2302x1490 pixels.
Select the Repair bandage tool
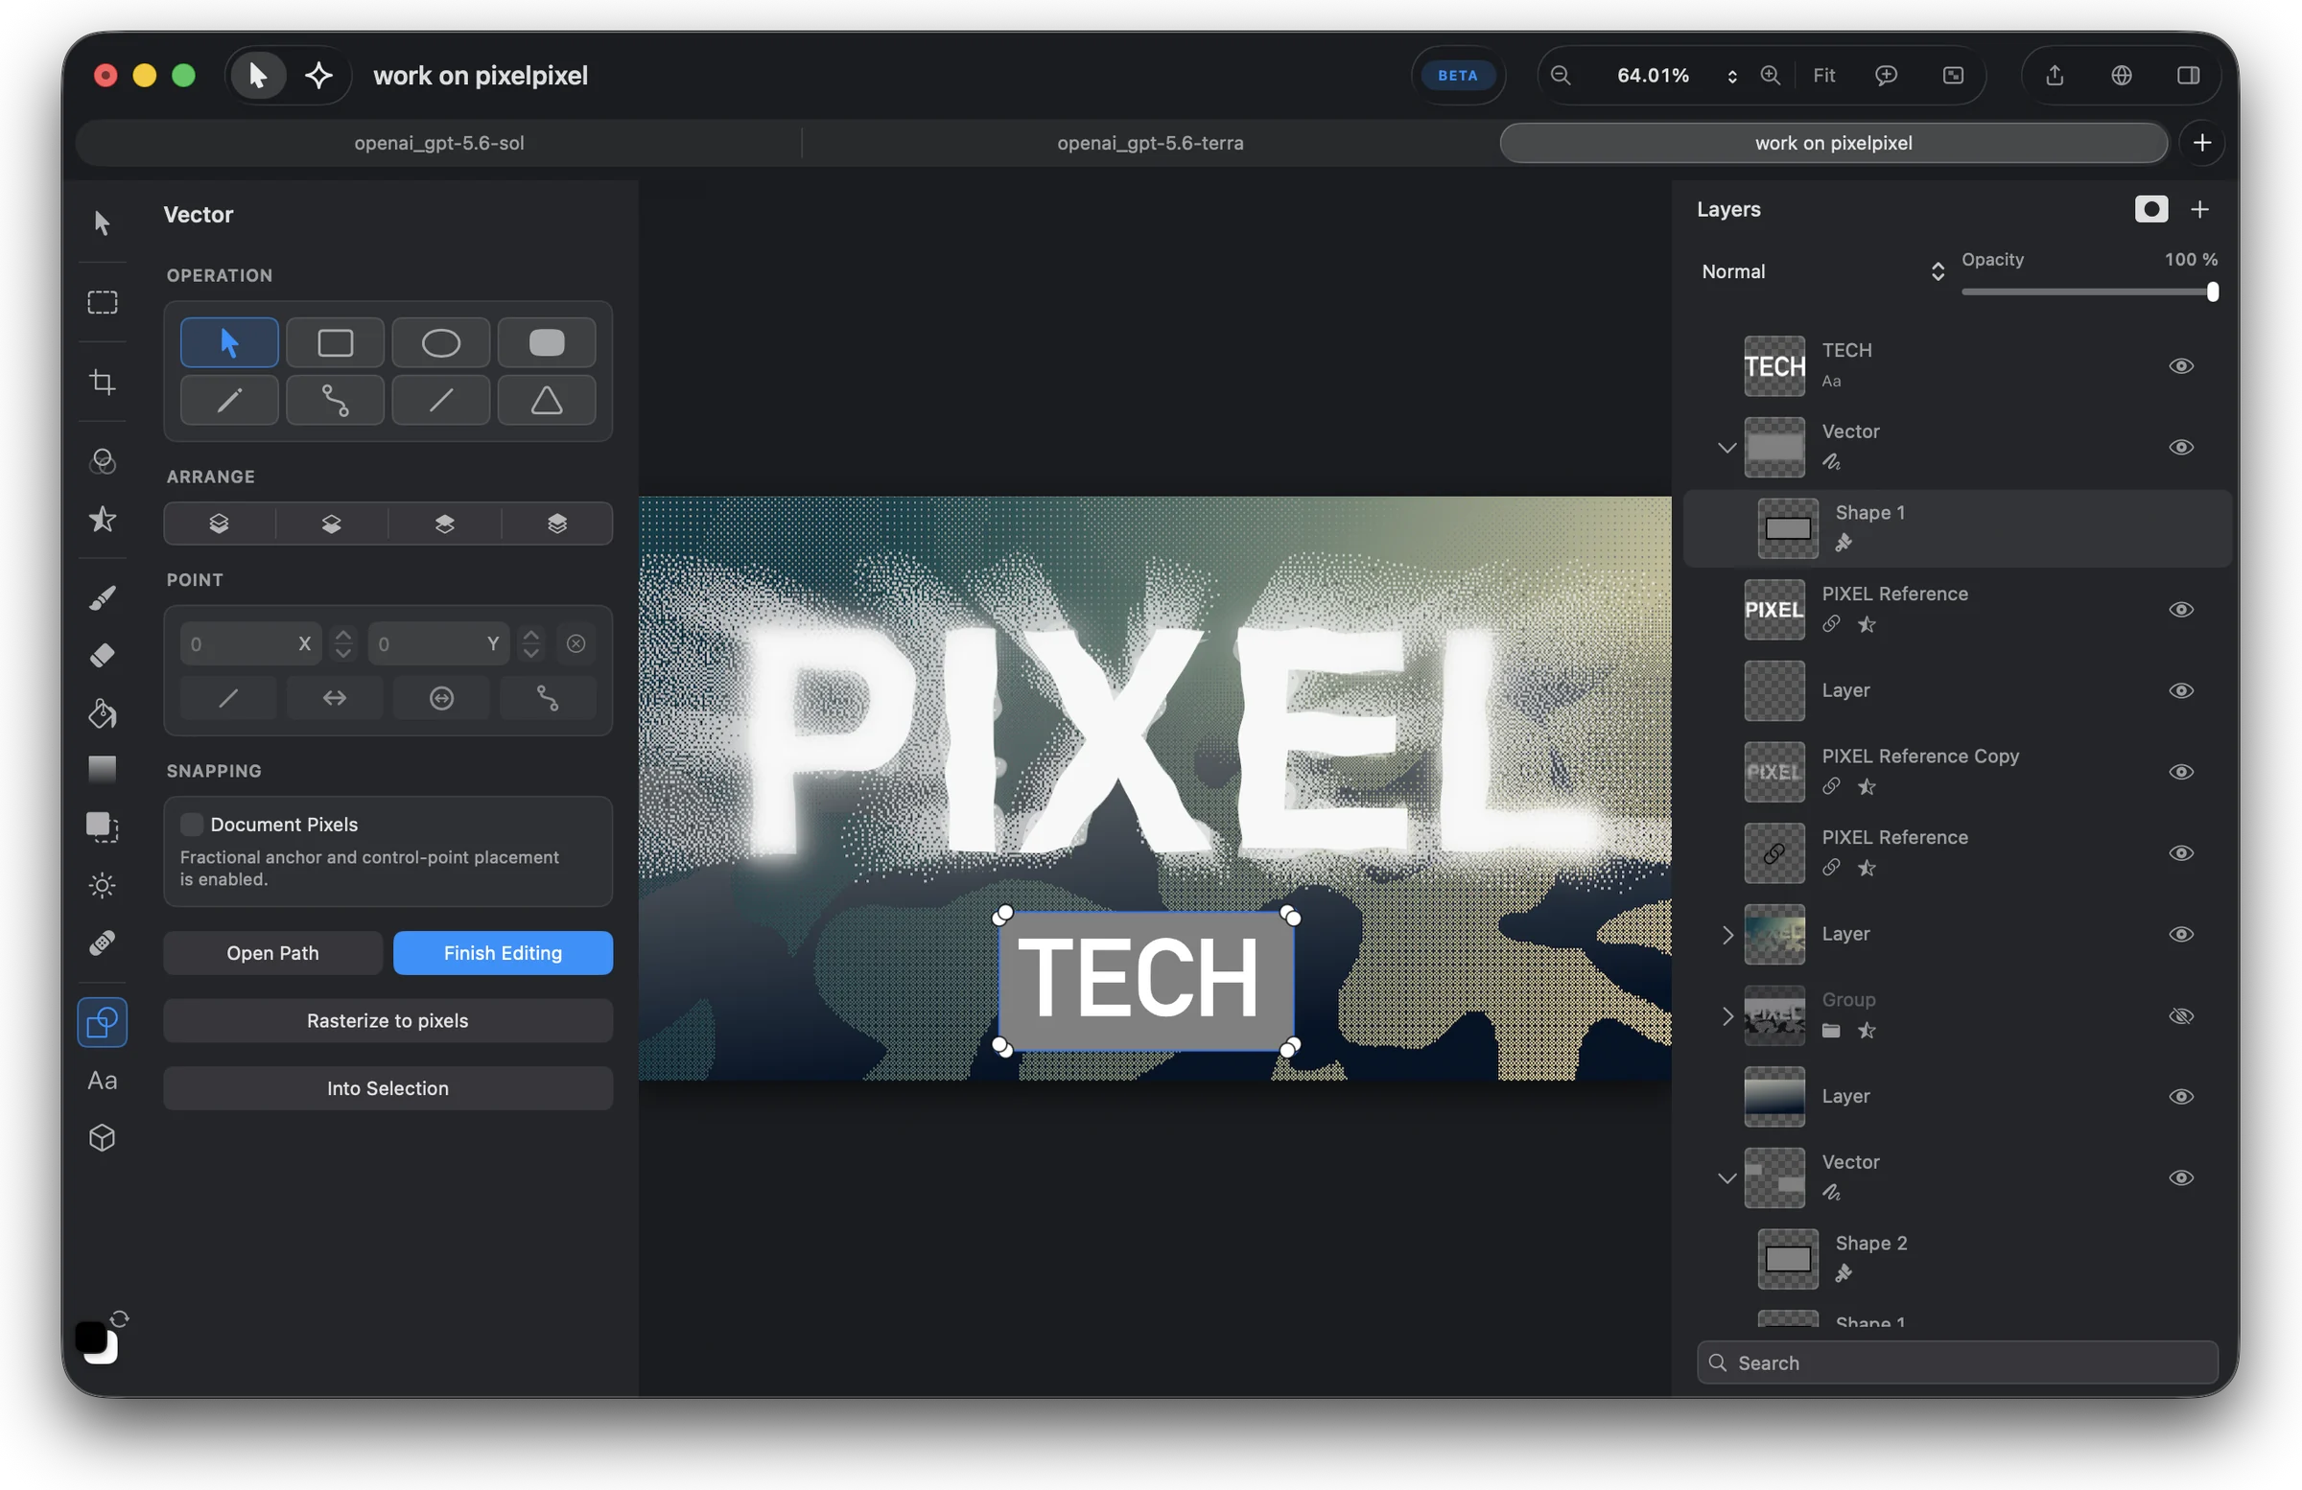tap(103, 943)
